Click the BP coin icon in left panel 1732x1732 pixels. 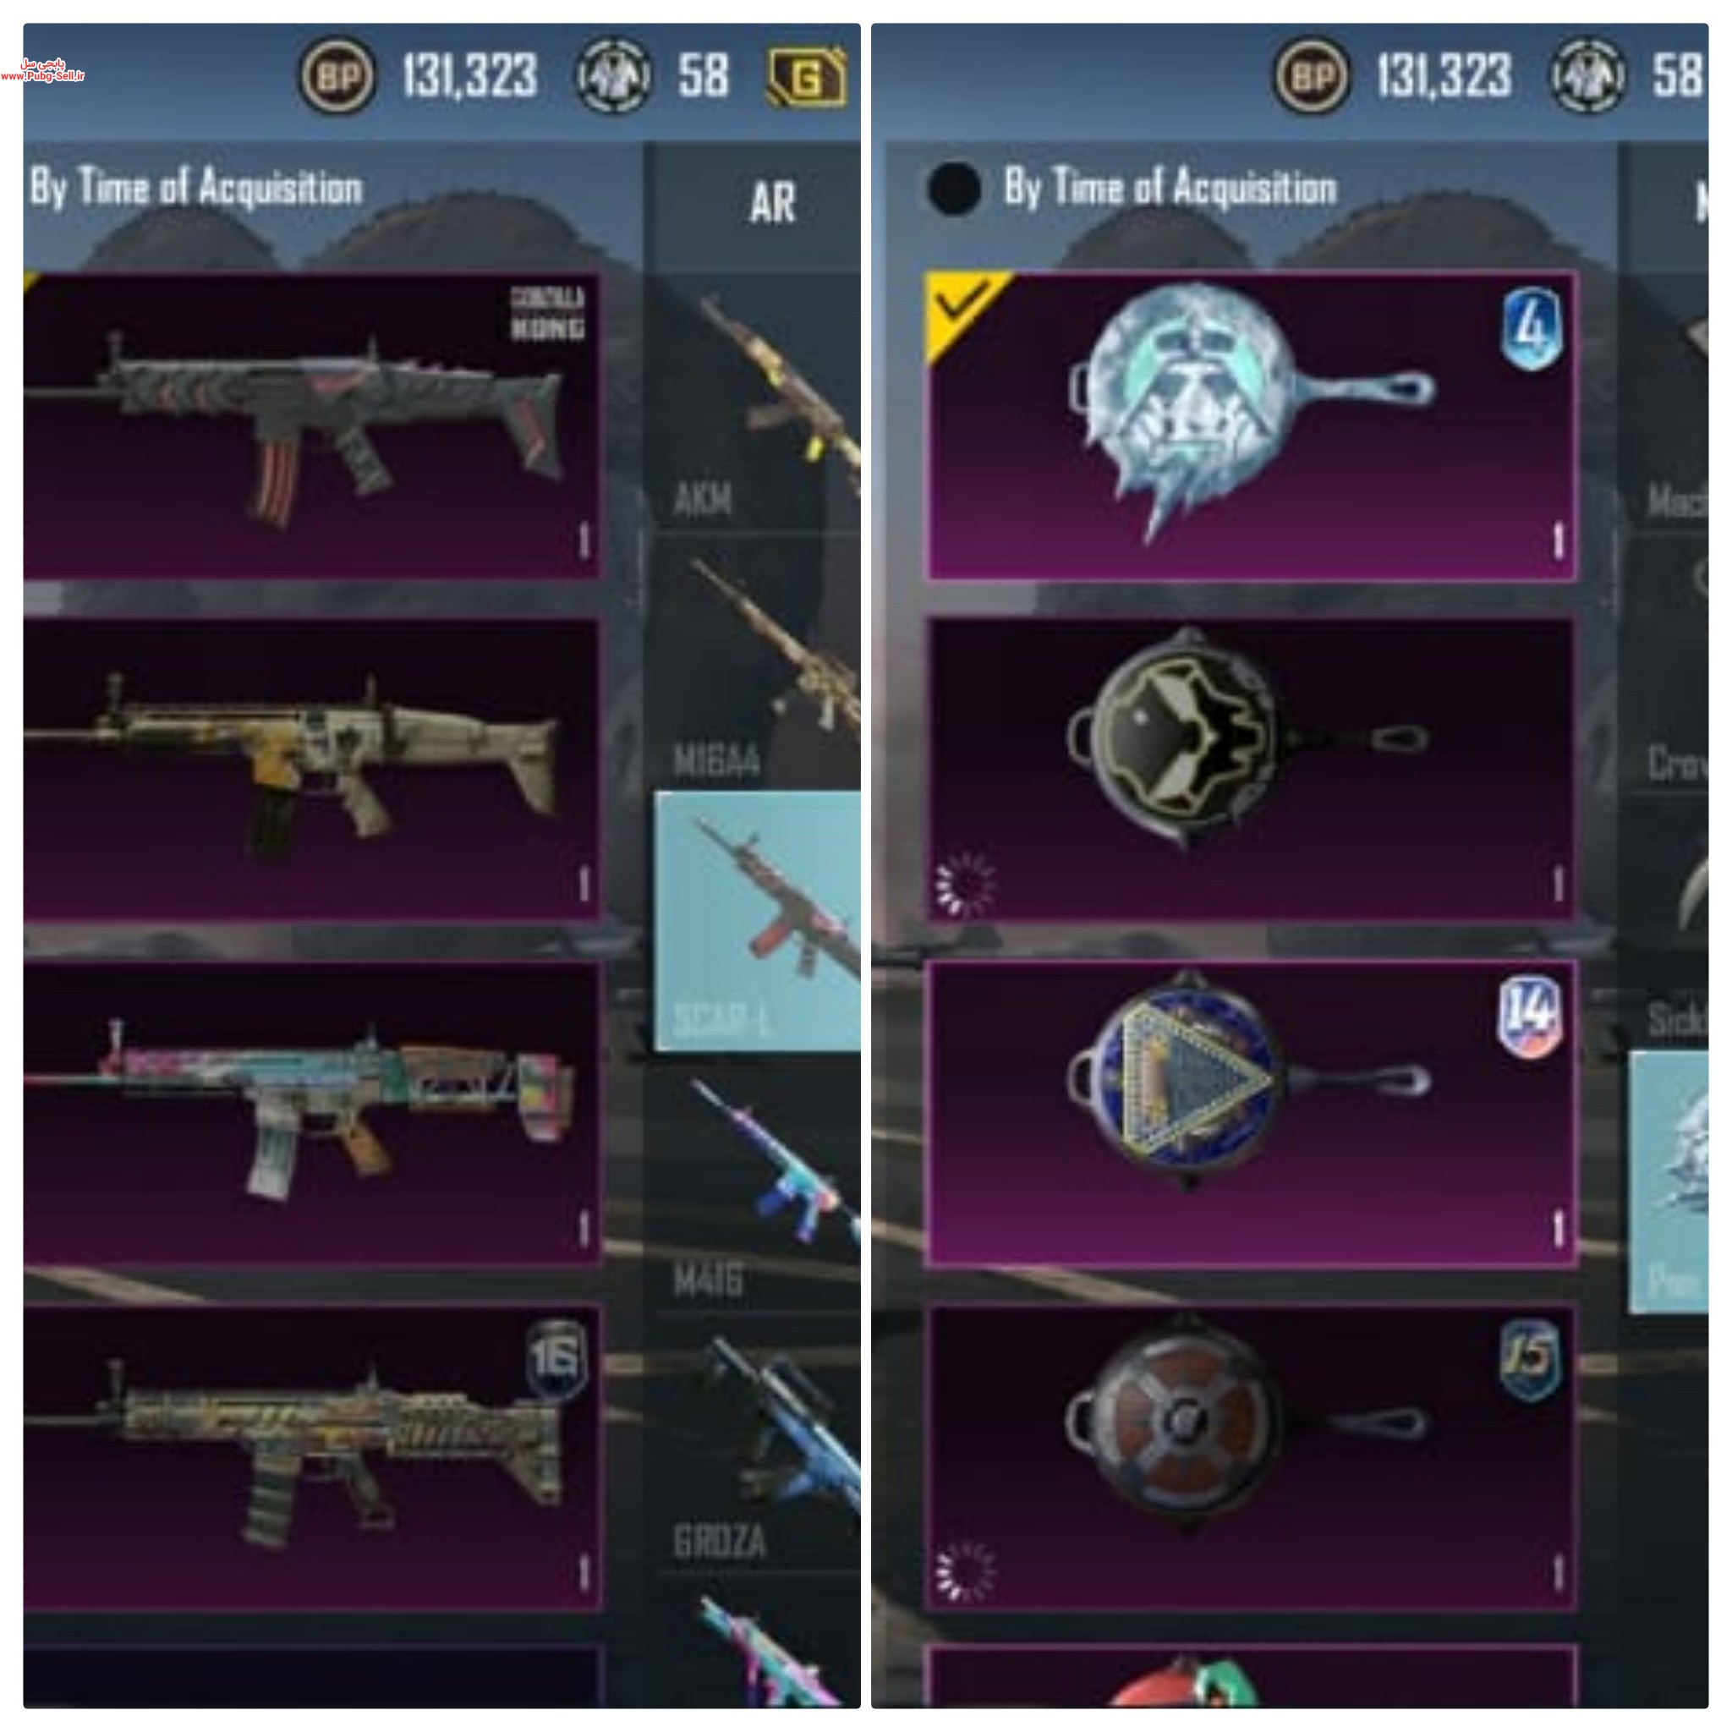[x=338, y=76]
